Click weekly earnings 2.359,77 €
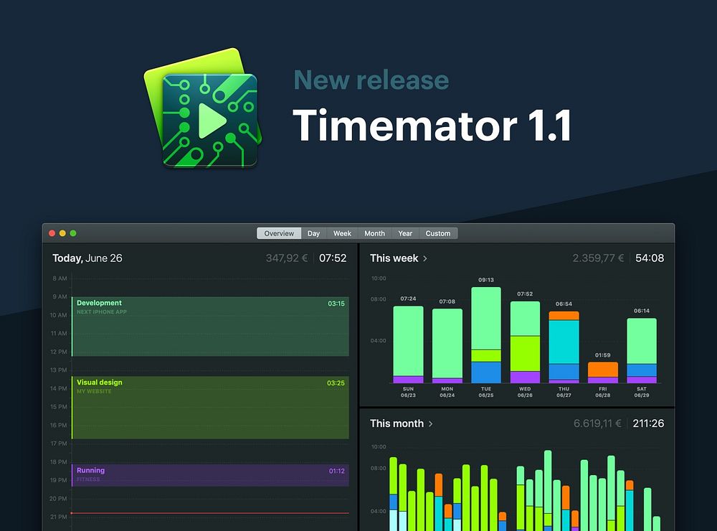Viewport: 717px width, 531px height. tap(598, 258)
